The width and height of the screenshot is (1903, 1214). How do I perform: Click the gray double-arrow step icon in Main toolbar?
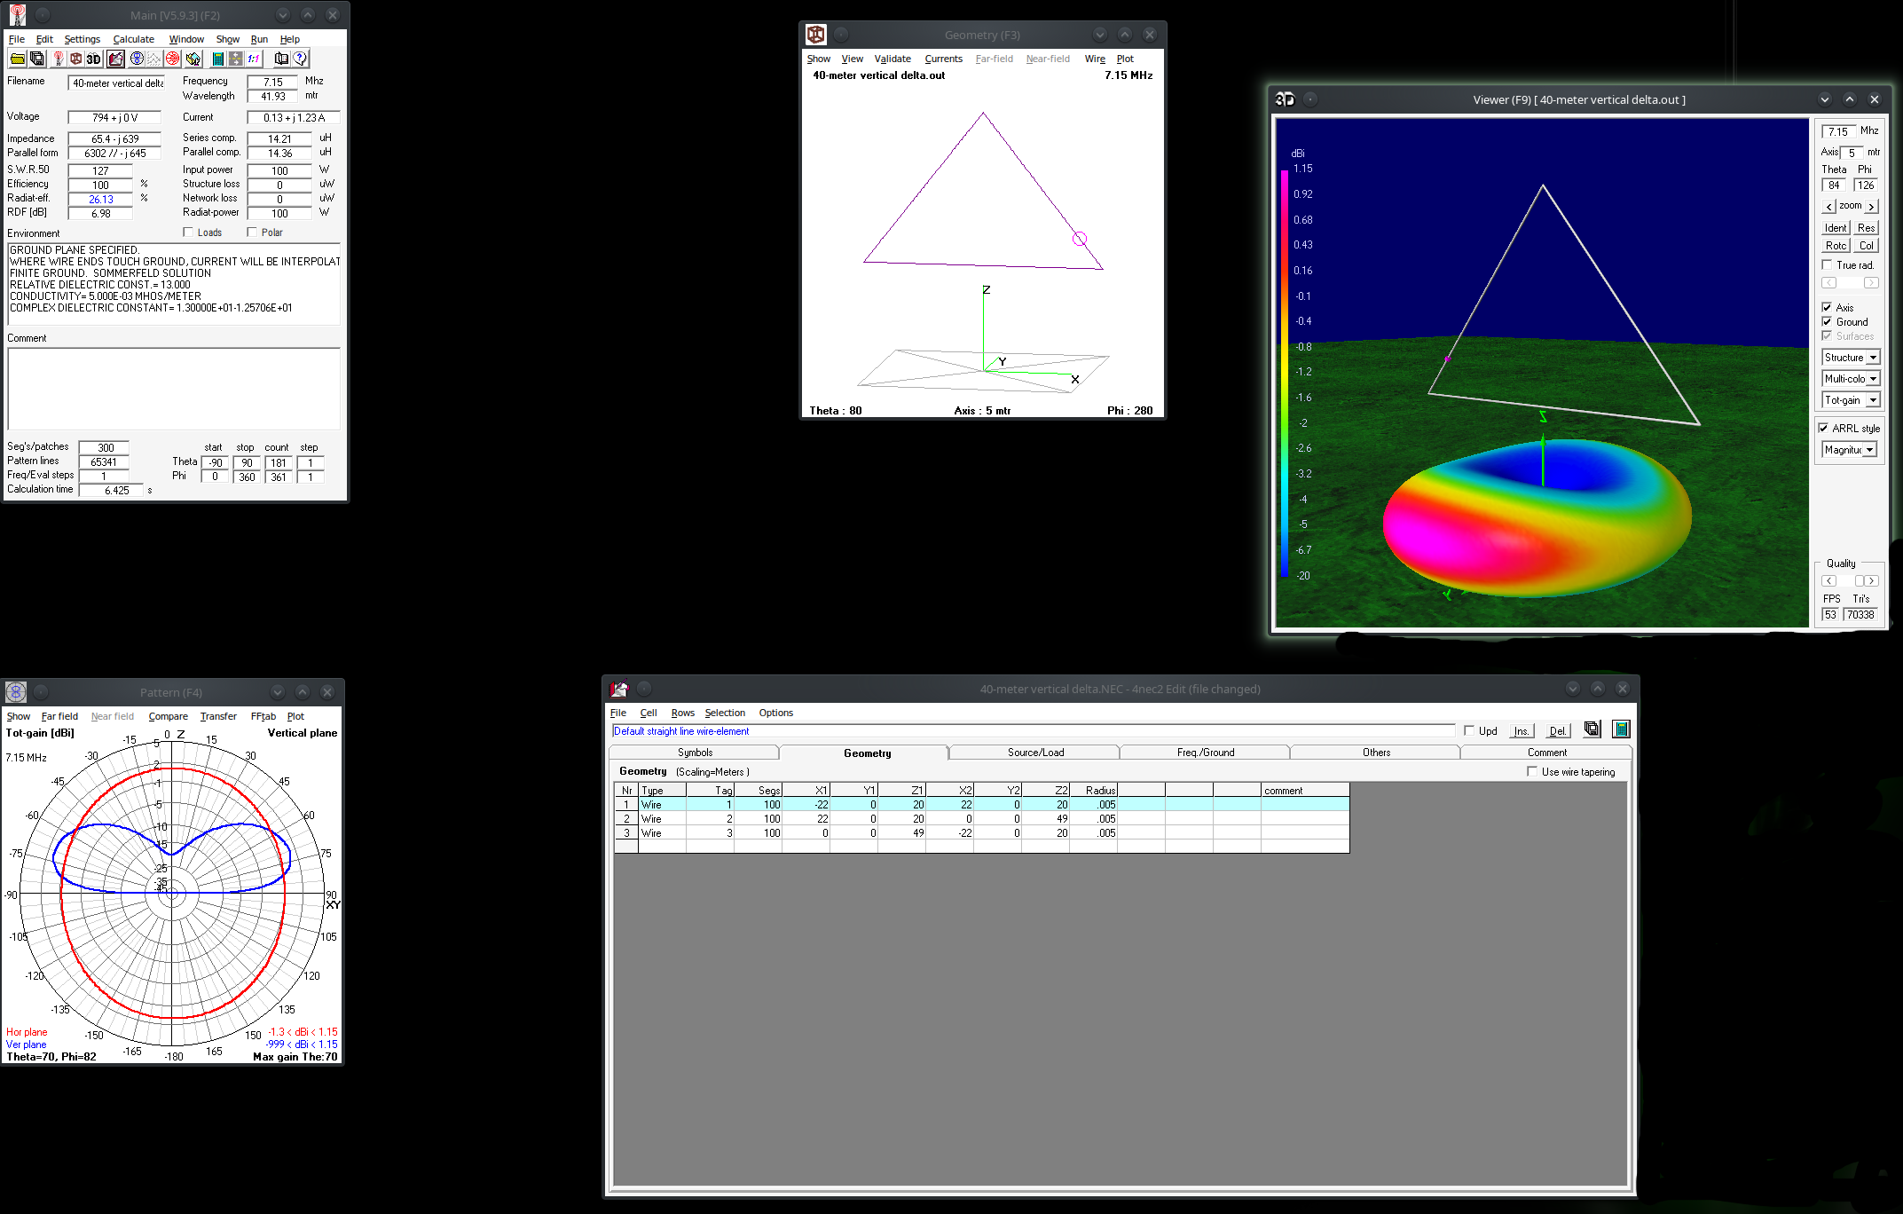tap(235, 59)
